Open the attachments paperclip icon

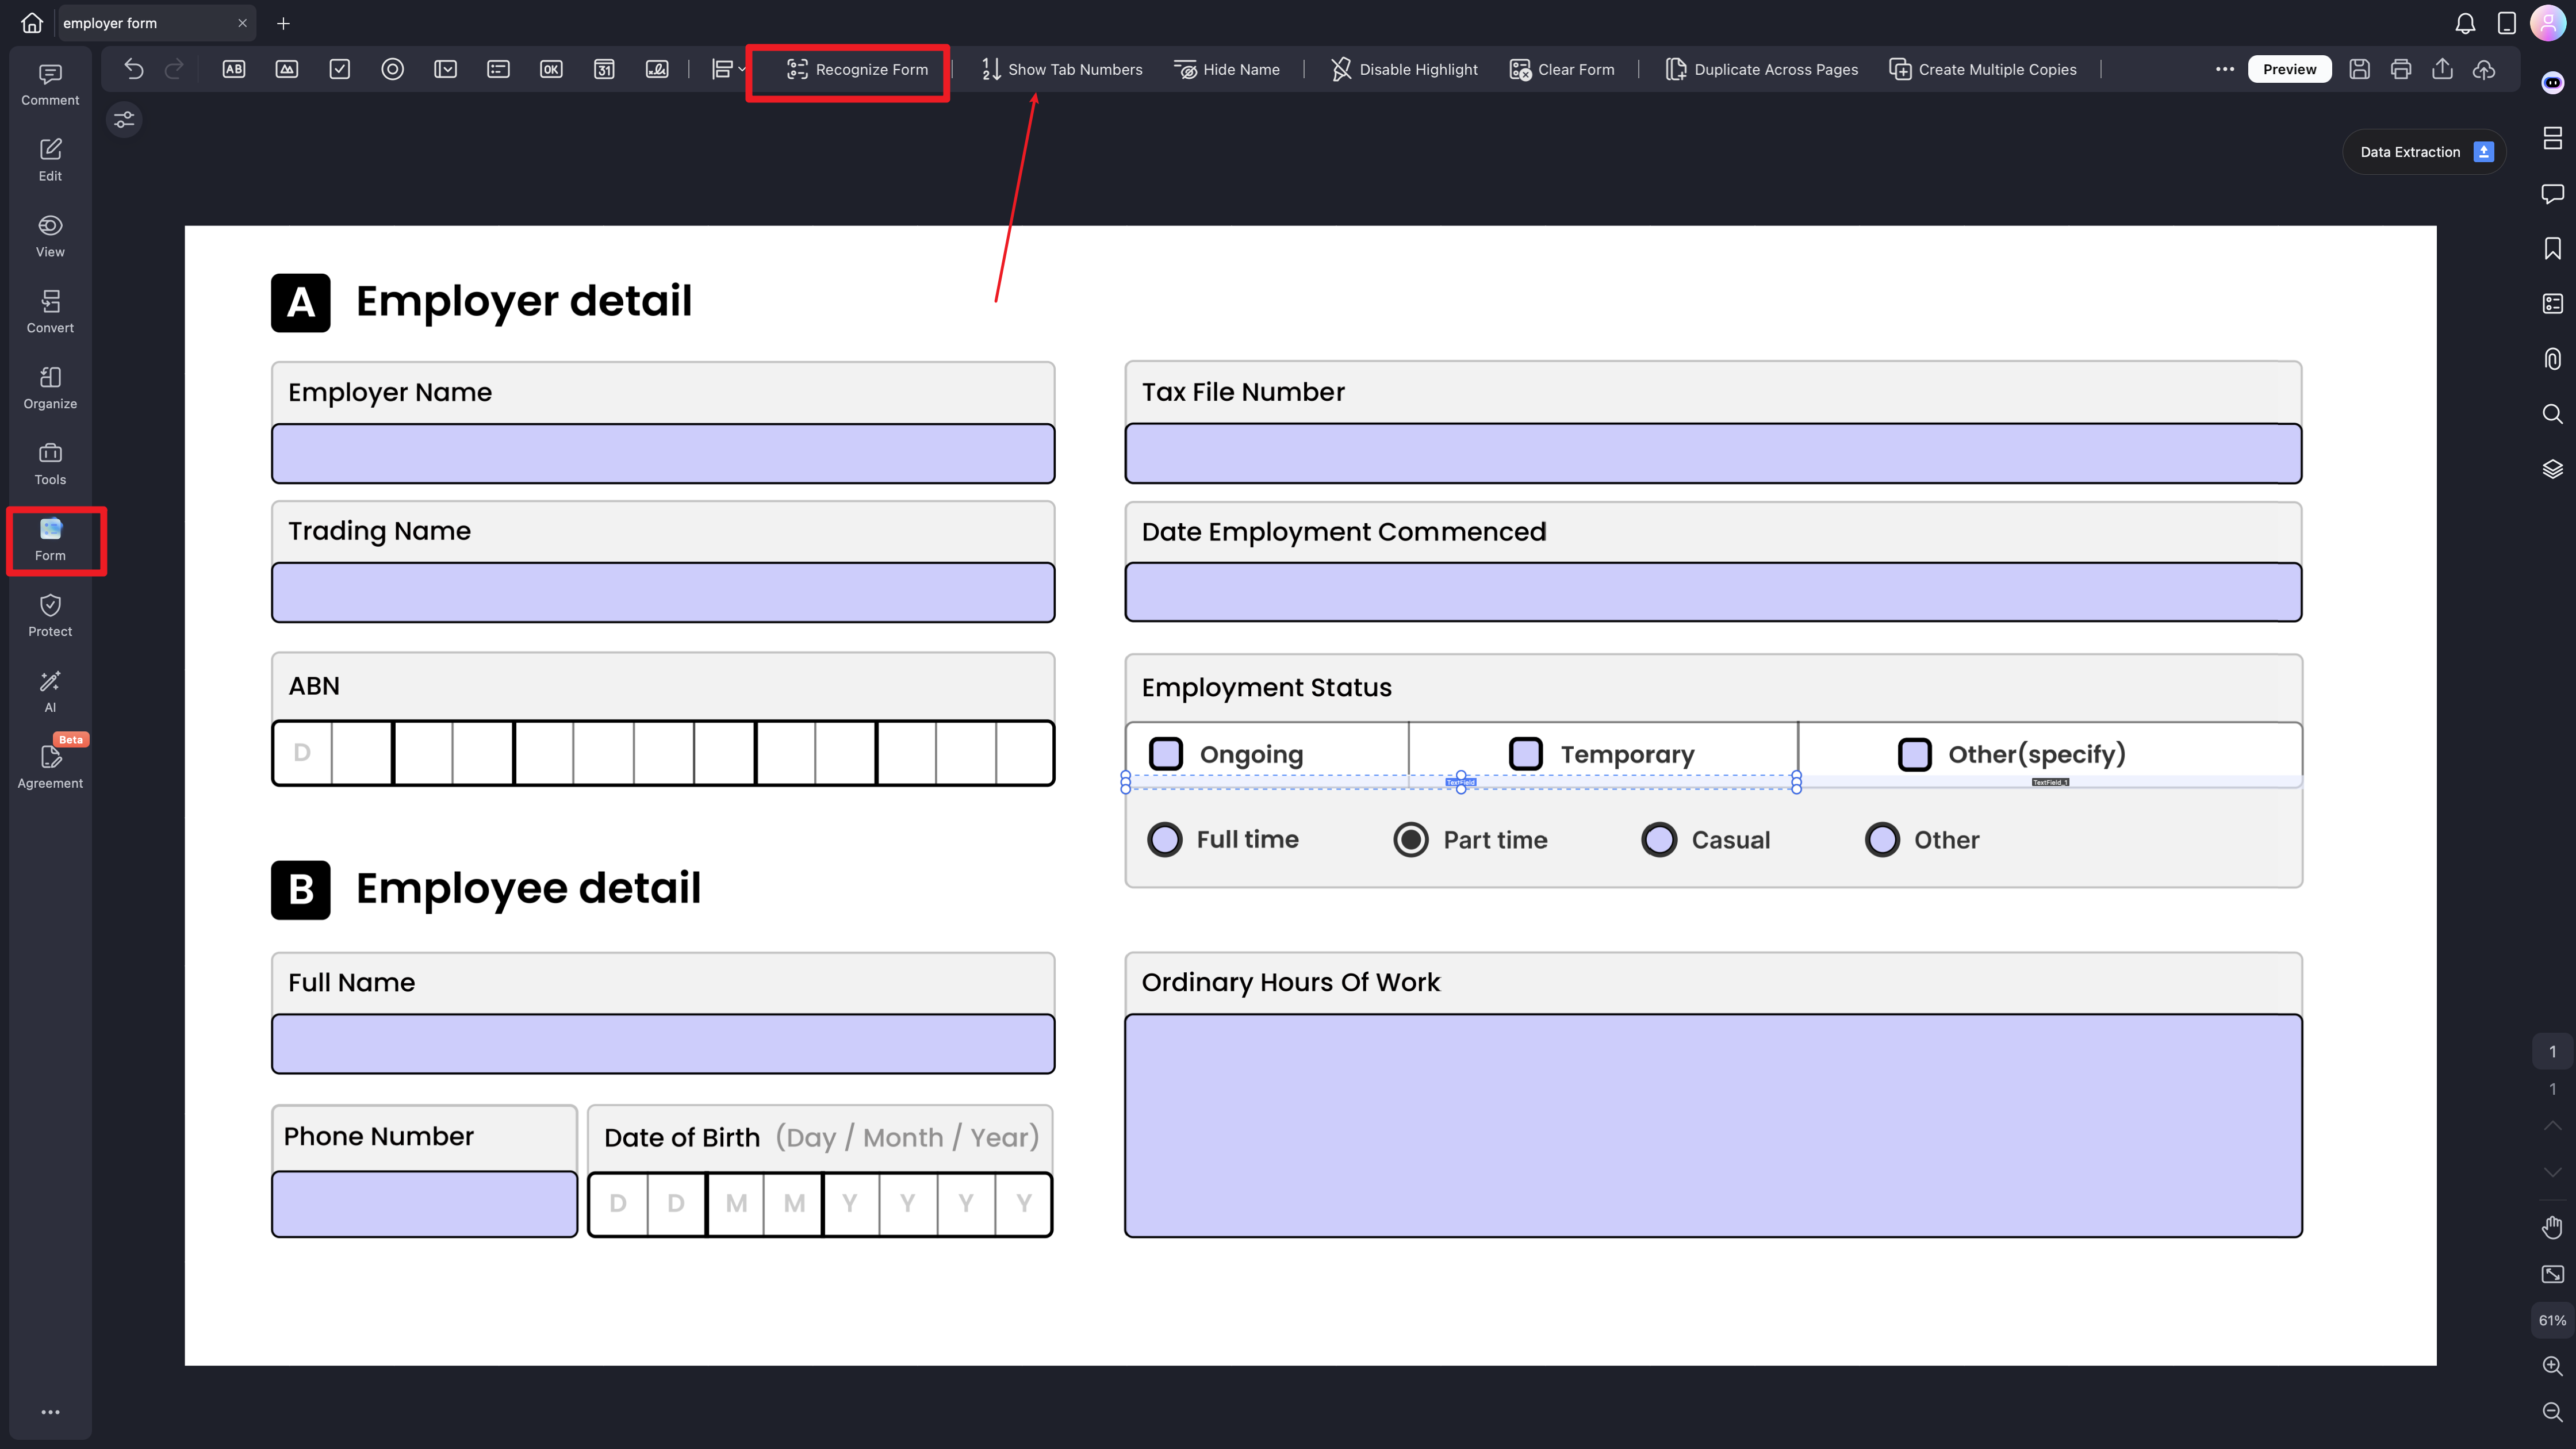[x=2553, y=358]
